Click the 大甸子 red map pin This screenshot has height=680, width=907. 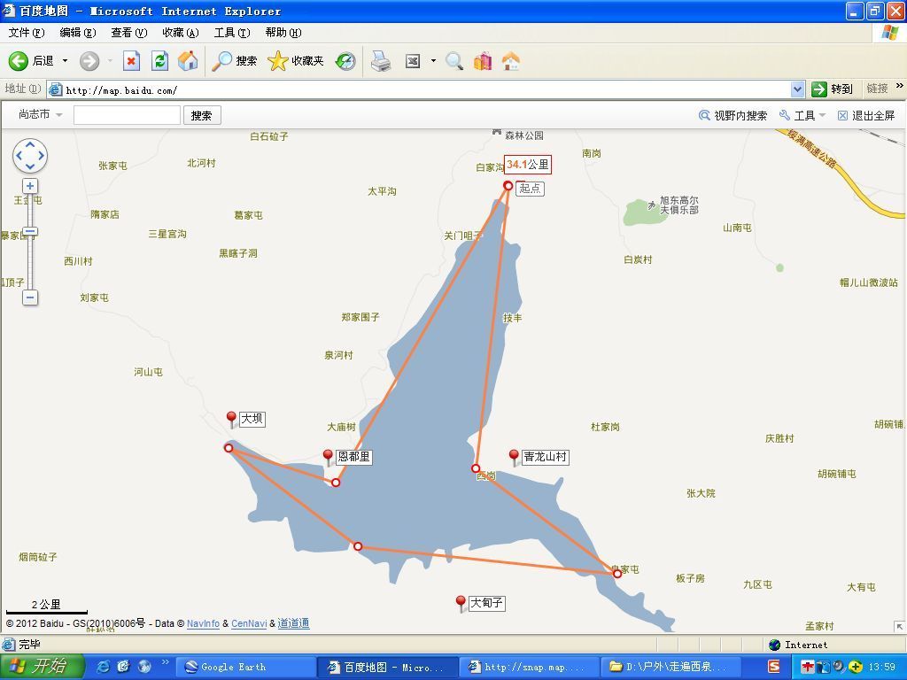point(461,603)
